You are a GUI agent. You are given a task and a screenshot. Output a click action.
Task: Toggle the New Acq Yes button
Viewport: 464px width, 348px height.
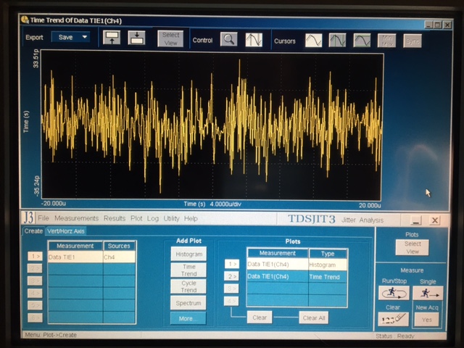(427, 320)
